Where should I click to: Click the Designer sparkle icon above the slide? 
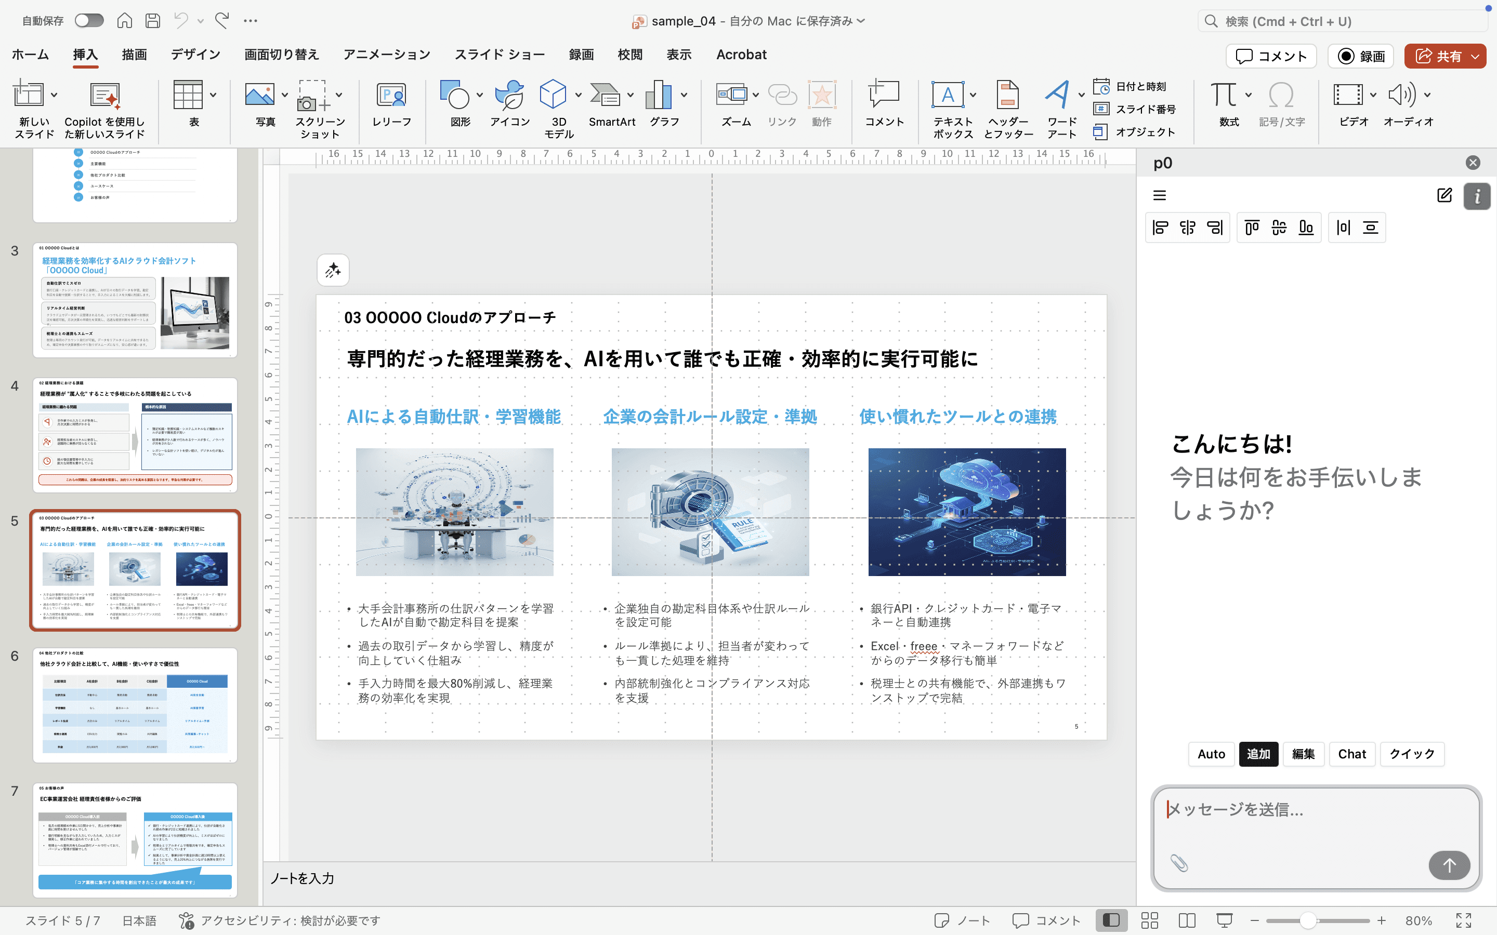coord(333,270)
